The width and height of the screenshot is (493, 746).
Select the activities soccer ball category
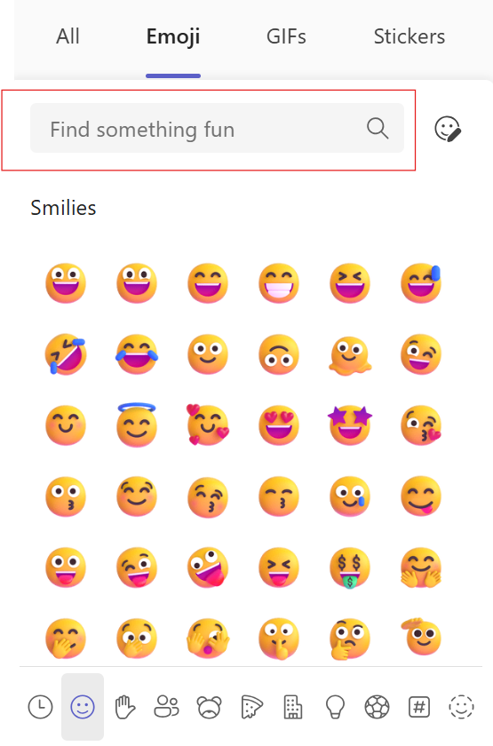click(x=377, y=707)
